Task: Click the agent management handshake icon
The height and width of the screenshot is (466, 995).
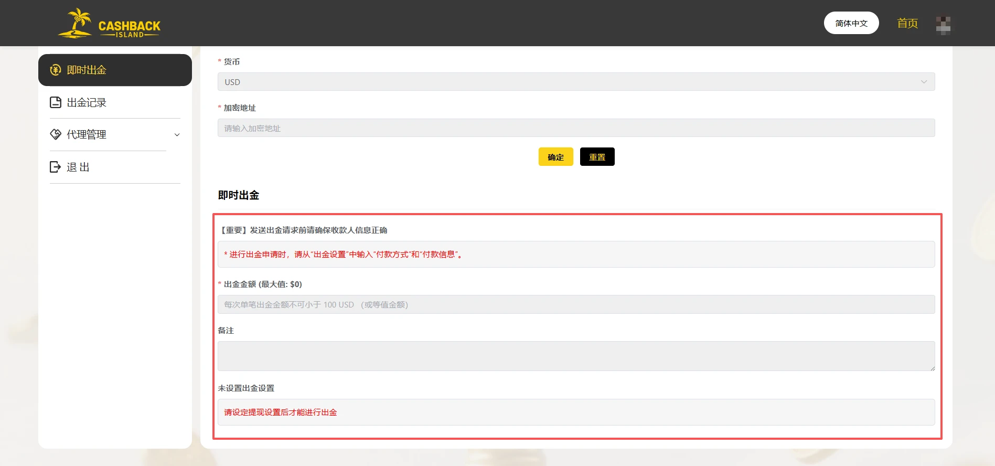Action: 56,134
